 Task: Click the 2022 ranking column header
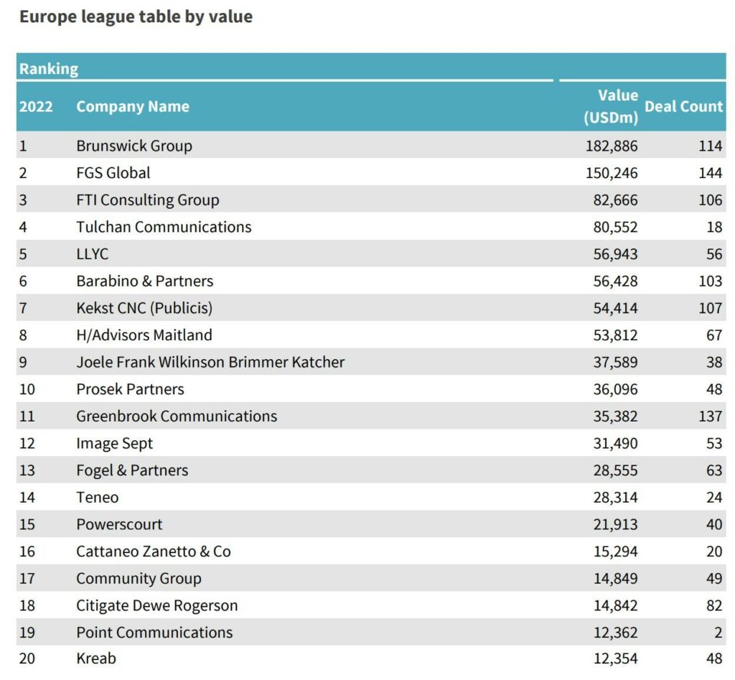pyautogui.click(x=36, y=106)
